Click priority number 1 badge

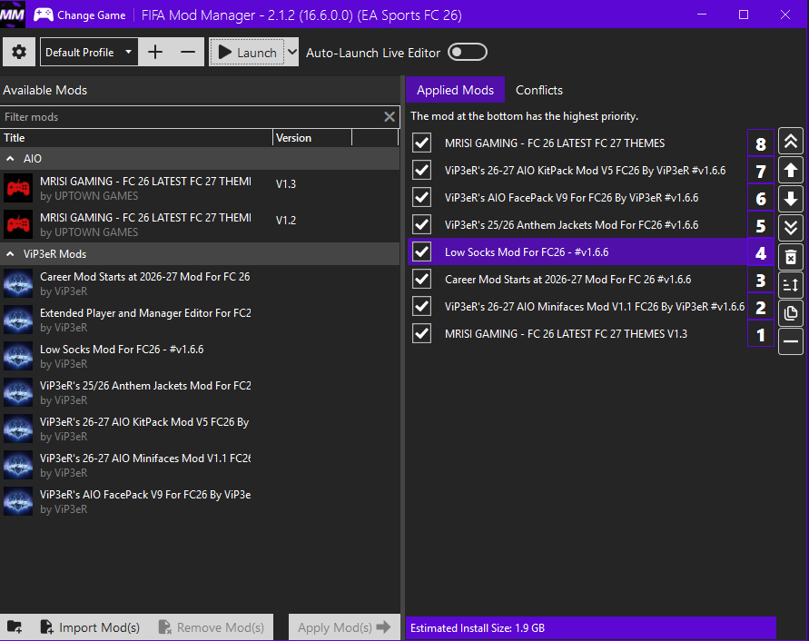(761, 334)
